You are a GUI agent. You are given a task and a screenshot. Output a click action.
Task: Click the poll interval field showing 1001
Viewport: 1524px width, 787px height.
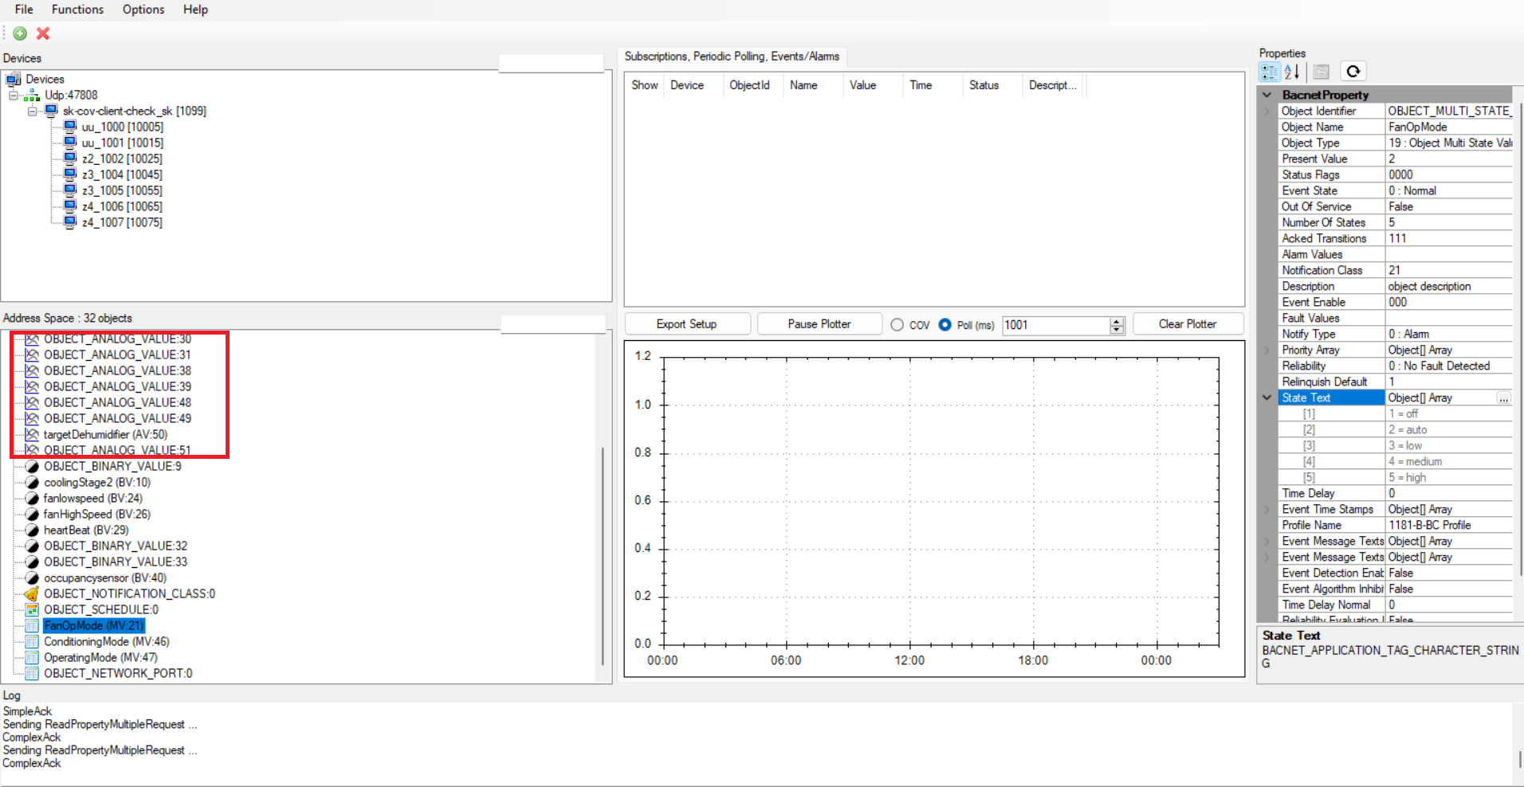(1055, 325)
